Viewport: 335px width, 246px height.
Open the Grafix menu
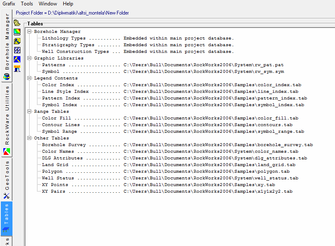click(9, 4)
